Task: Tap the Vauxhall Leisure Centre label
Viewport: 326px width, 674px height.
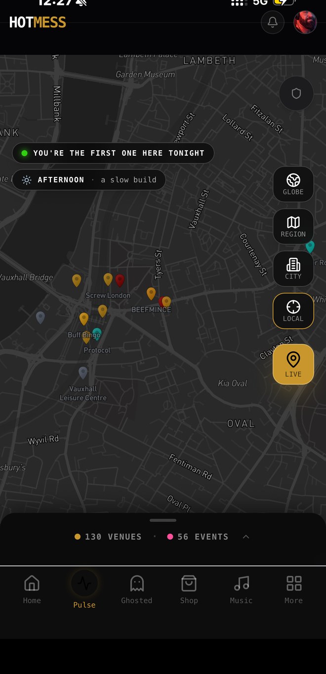Action: pos(83,393)
